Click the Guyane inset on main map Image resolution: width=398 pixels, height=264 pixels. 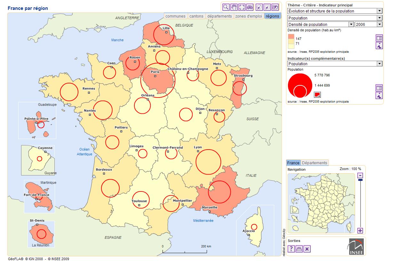point(38,160)
